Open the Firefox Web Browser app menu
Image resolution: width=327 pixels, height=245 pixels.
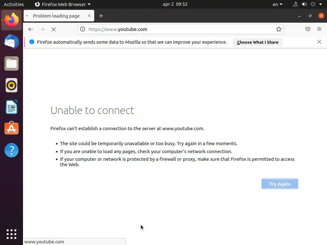[x=63, y=4]
